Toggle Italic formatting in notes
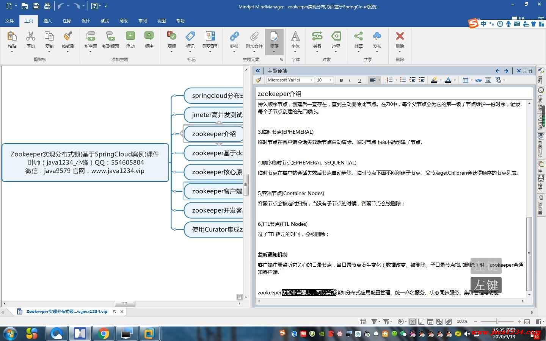 click(x=350, y=80)
